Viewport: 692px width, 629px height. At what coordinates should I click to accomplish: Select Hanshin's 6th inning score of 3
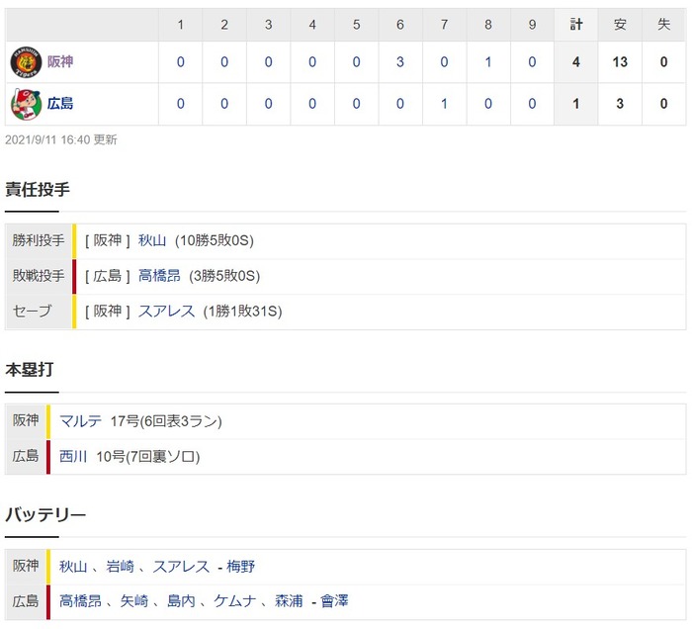(399, 62)
